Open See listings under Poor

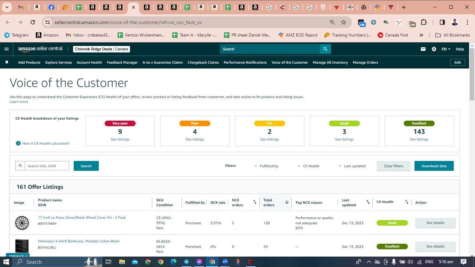pyautogui.click(x=195, y=139)
